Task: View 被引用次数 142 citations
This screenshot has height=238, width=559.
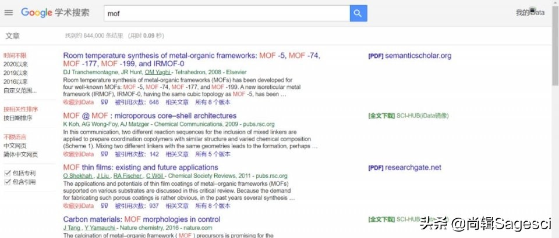Action: pos(136,154)
